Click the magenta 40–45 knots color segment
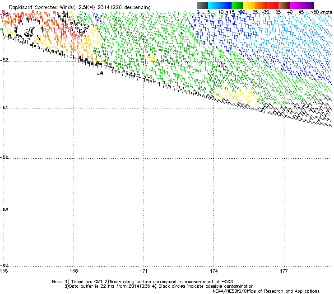 (296, 5)
